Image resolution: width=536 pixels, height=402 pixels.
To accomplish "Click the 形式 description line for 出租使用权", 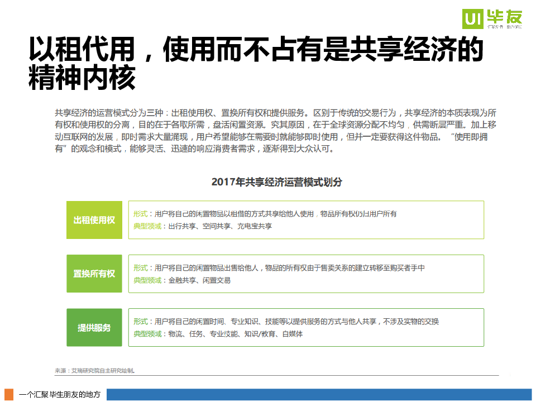I will coord(265,214).
